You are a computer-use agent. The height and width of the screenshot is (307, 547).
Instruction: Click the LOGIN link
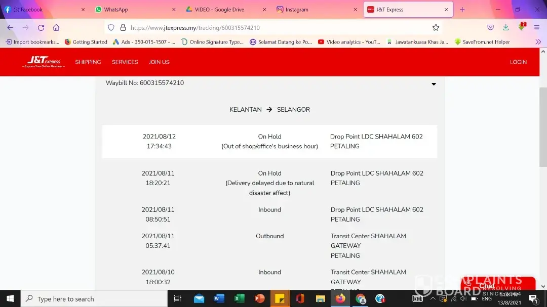(518, 62)
